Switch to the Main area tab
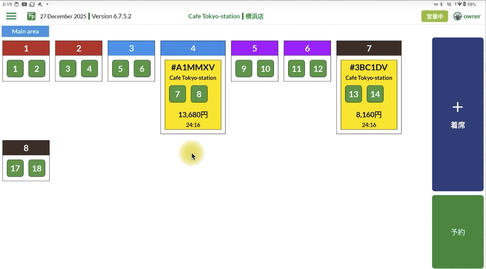 (25, 32)
